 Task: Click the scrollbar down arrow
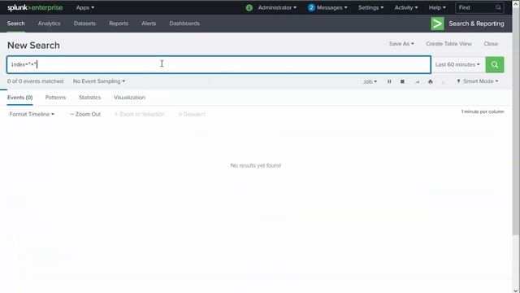(516, 290)
